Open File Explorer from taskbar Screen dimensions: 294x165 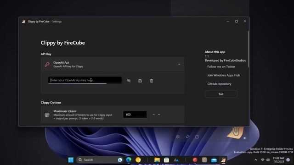pos(157,160)
